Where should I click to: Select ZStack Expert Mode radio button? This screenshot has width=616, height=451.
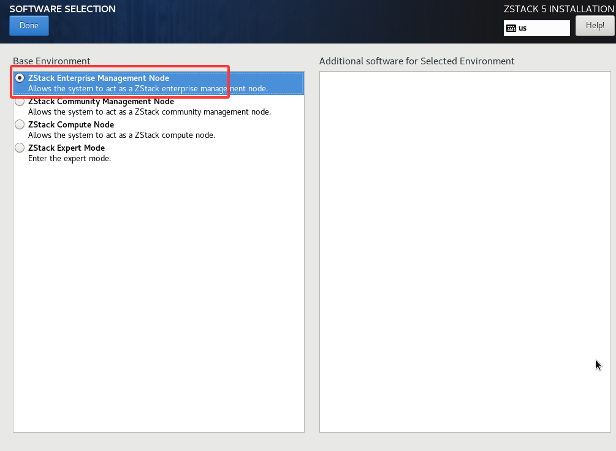[x=20, y=148]
